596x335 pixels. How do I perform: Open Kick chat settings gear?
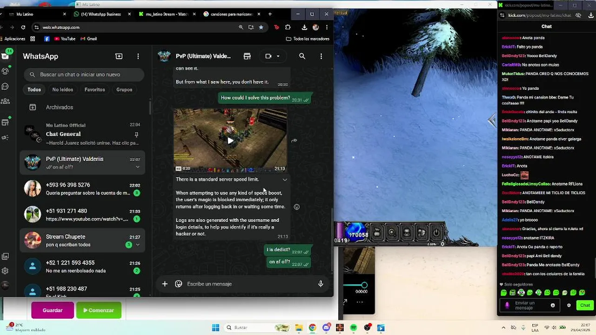pos(569,305)
